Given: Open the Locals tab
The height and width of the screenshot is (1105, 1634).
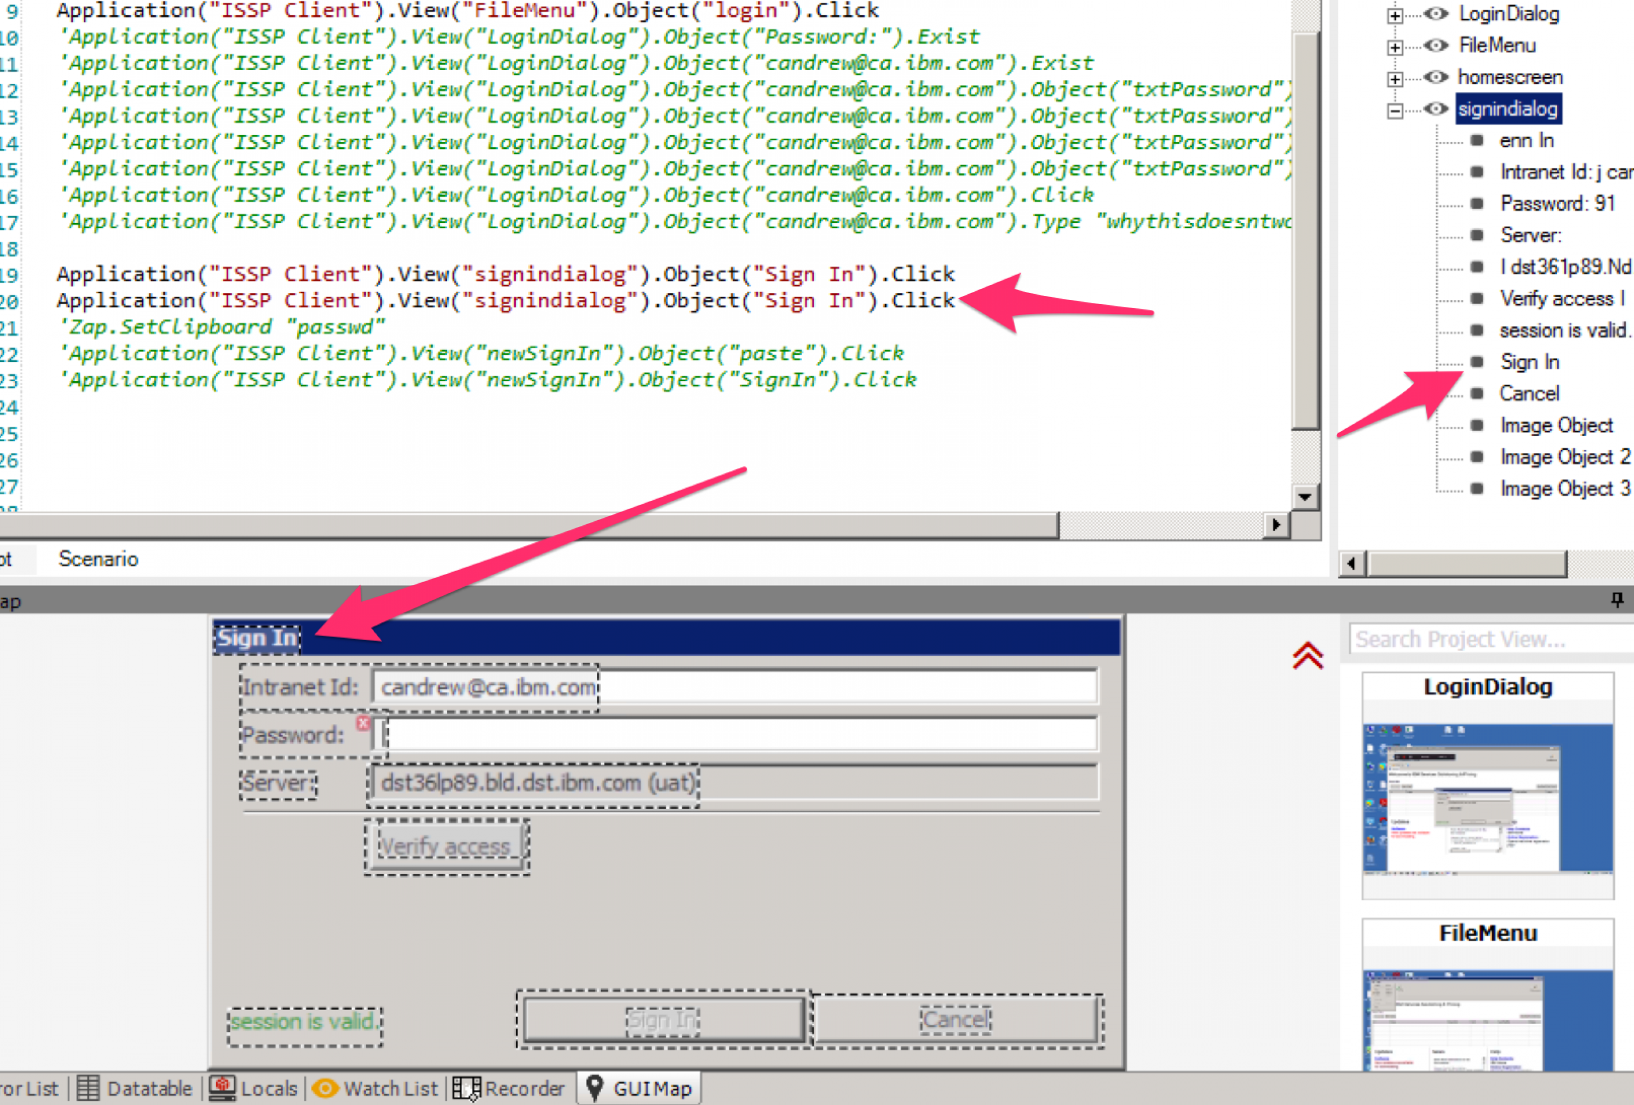Looking at the screenshot, I should point(253,1089).
